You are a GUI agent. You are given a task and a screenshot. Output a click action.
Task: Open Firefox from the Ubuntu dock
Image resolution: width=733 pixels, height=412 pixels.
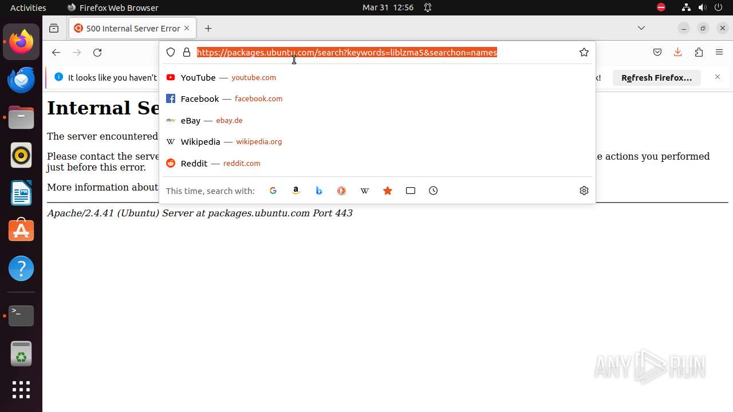pyautogui.click(x=21, y=42)
